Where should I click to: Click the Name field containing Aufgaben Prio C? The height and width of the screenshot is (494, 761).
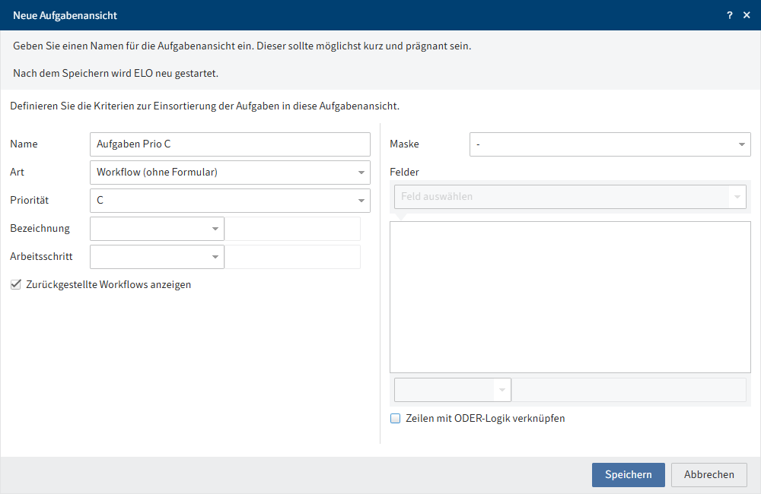click(x=230, y=144)
